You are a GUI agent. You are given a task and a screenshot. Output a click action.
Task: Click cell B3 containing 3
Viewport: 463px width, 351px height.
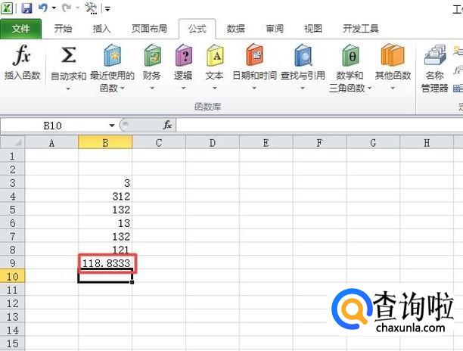click(x=105, y=183)
